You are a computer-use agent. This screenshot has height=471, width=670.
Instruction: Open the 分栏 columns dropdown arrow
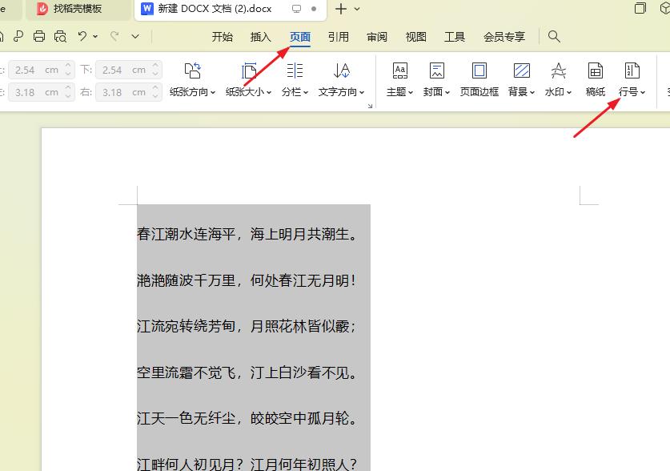(305, 91)
